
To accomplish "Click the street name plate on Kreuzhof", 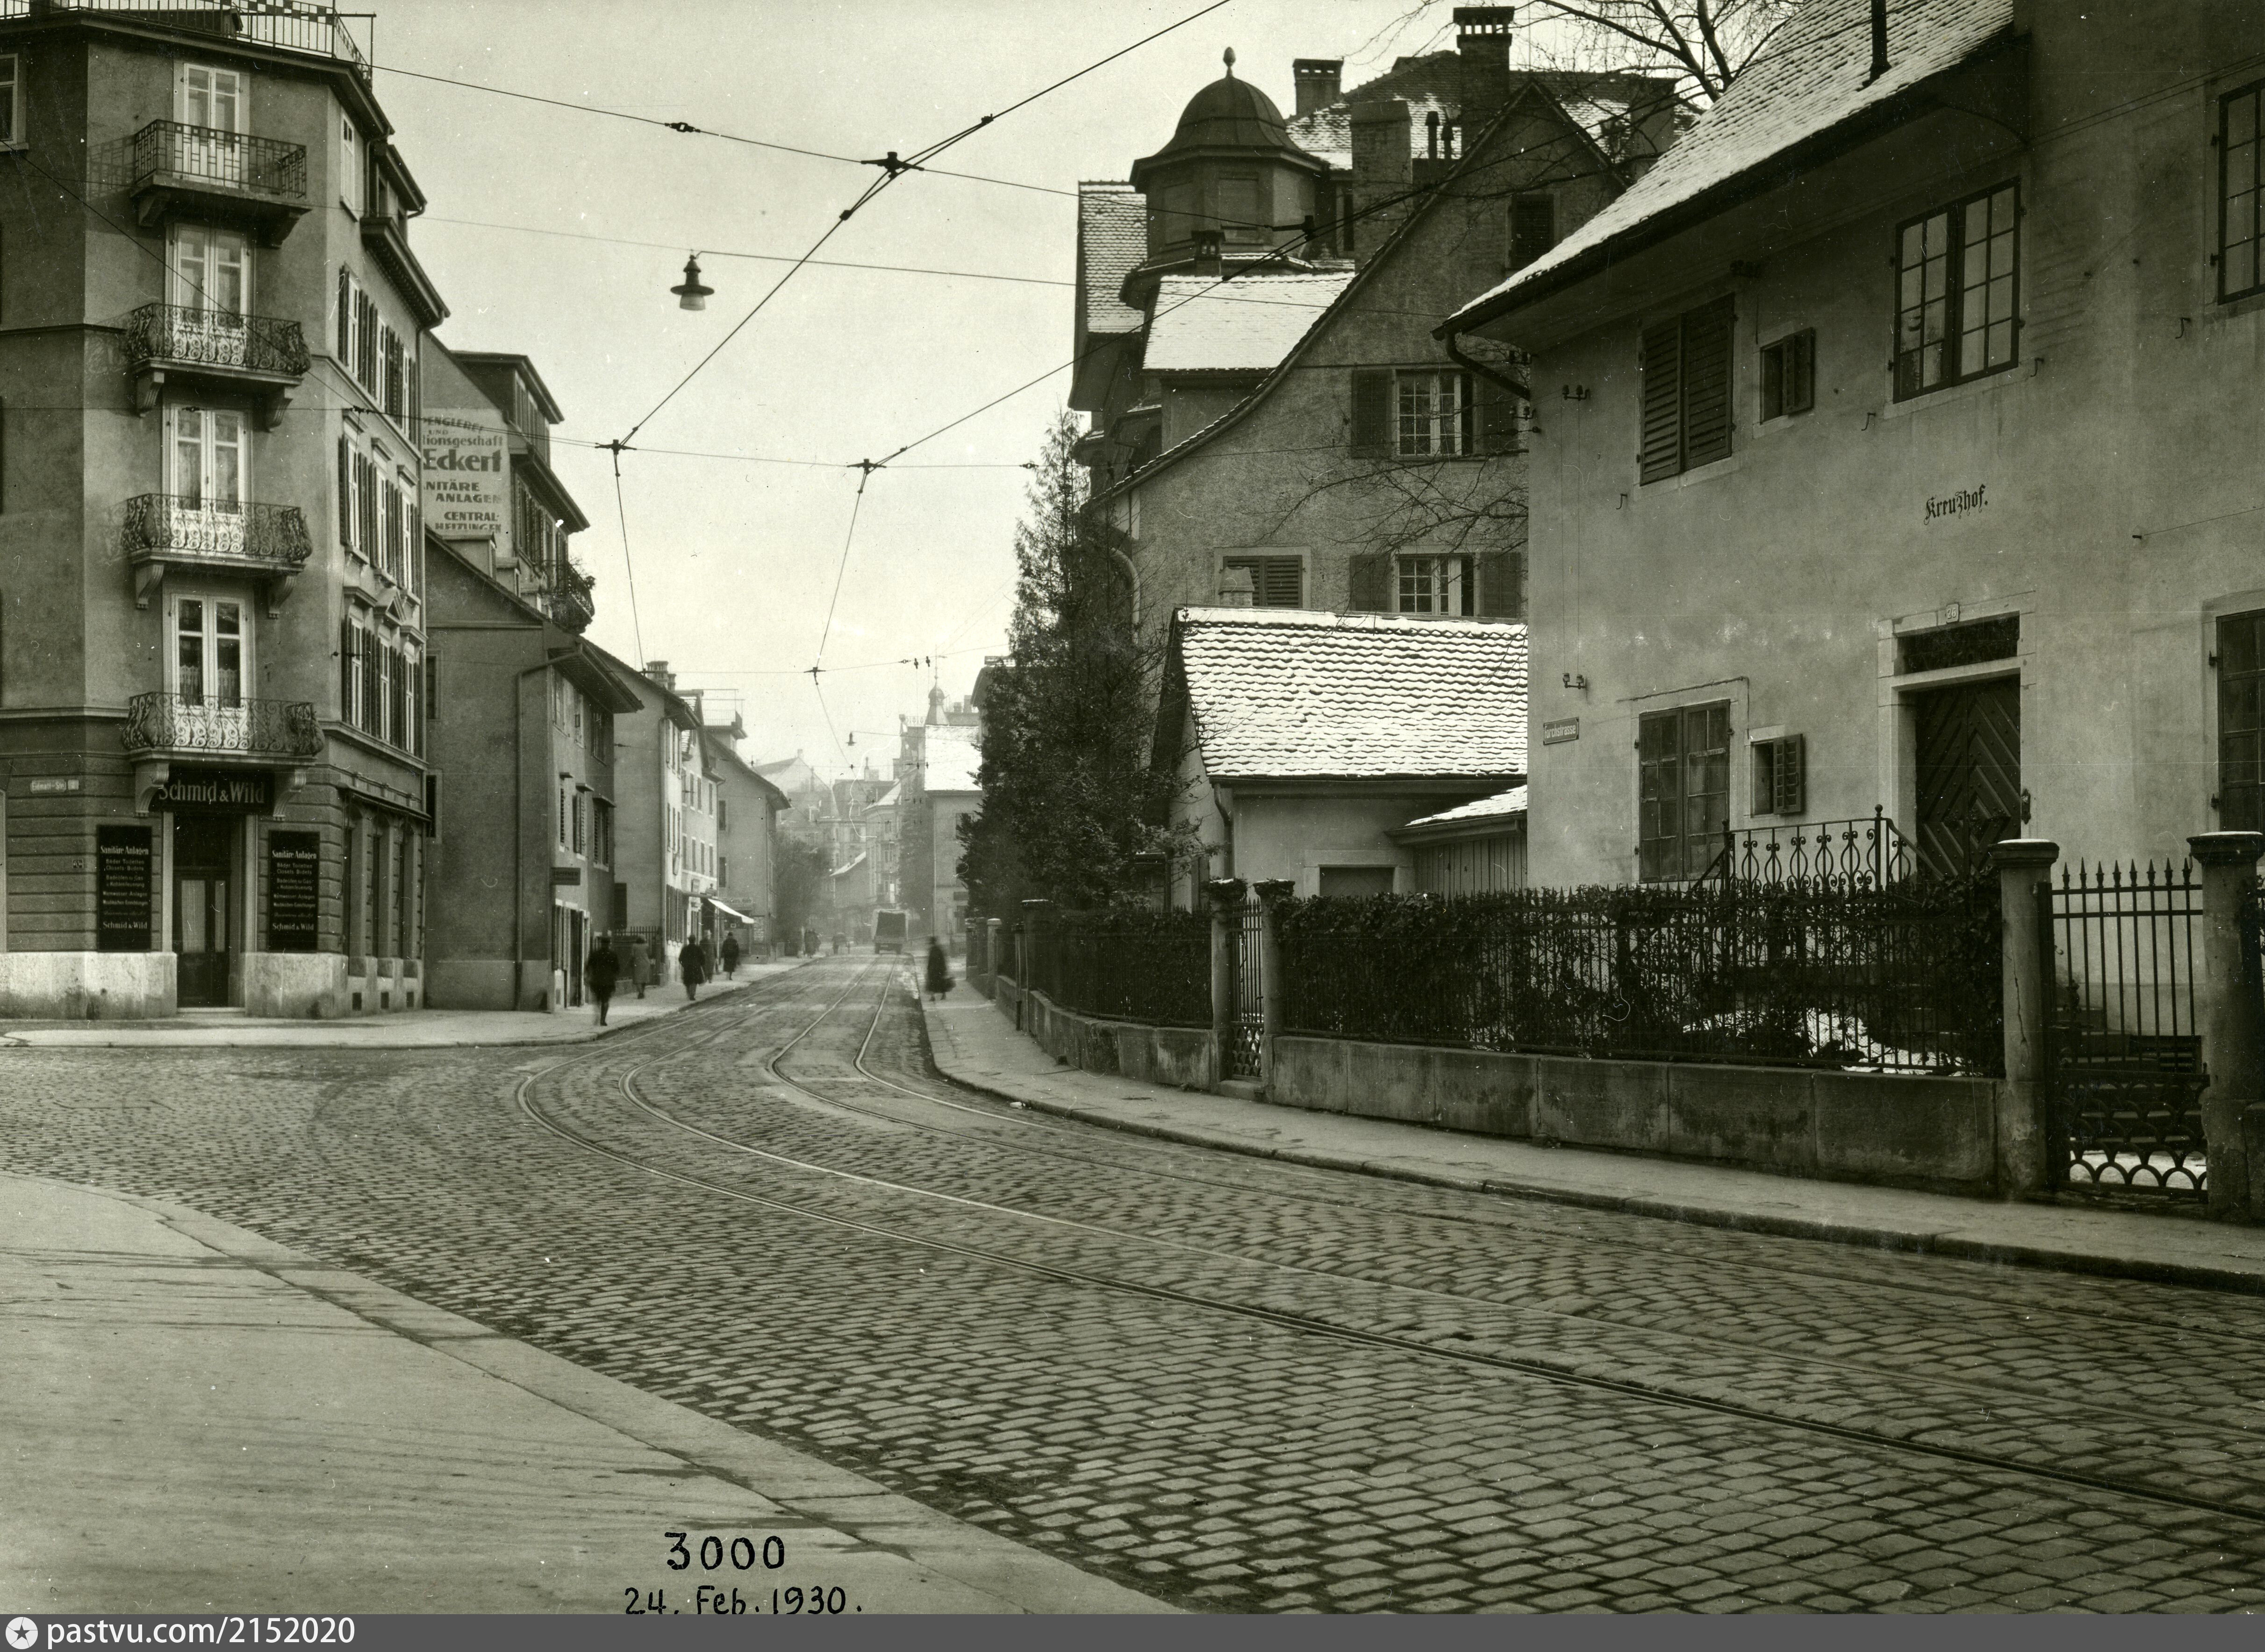I will click(1560, 730).
